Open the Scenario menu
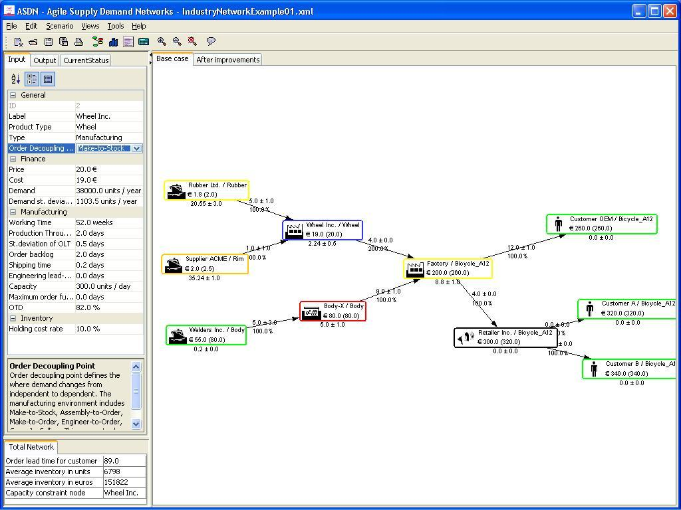 click(59, 26)
